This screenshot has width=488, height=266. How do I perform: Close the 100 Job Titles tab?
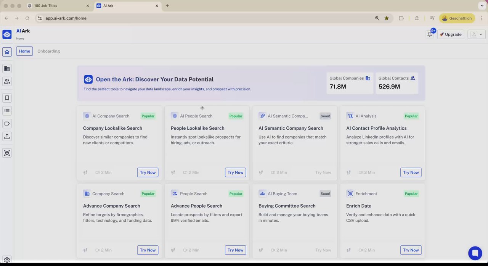tap(88, 6)
